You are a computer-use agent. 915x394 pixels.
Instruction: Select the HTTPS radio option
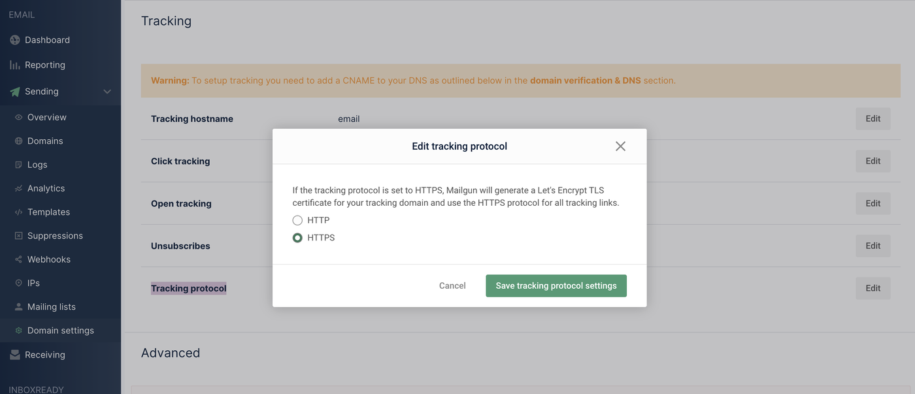tap(297, 238)
